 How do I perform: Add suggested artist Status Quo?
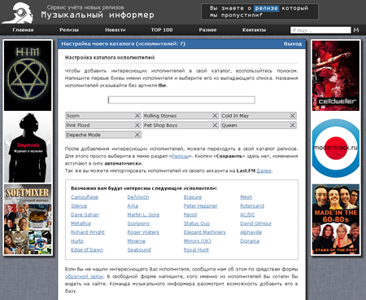point(197,223)
